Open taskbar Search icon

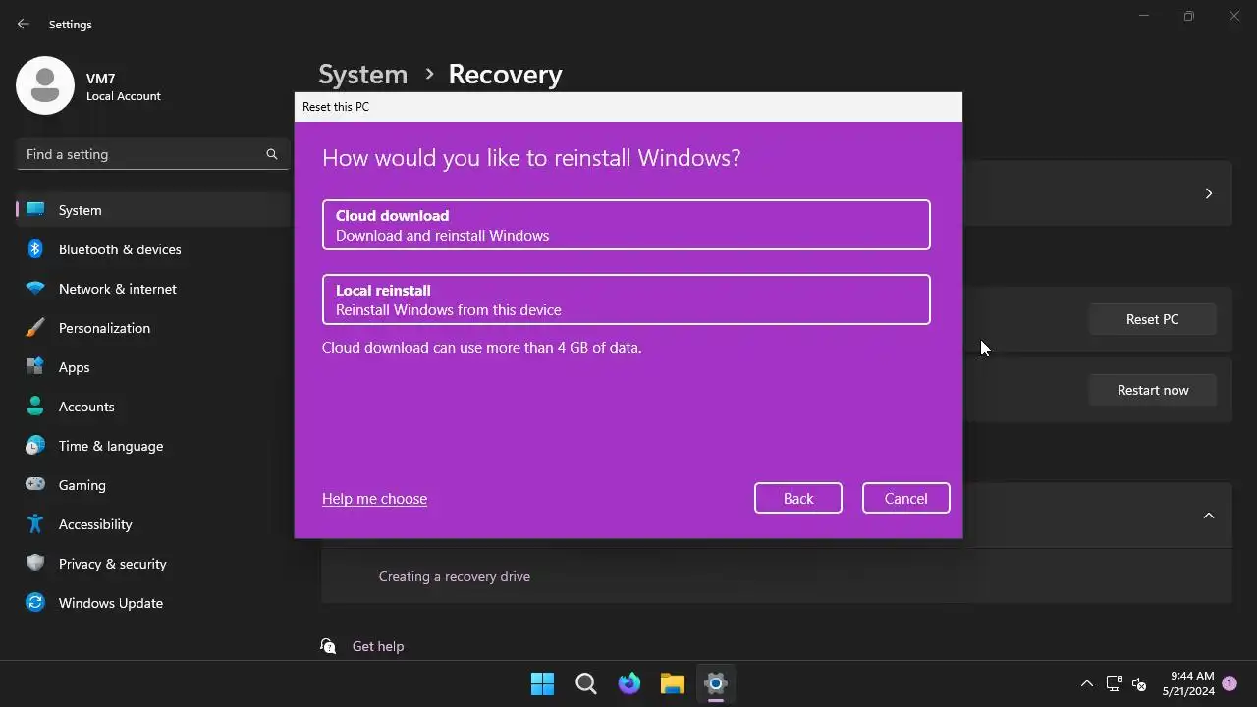coord(586,683)
